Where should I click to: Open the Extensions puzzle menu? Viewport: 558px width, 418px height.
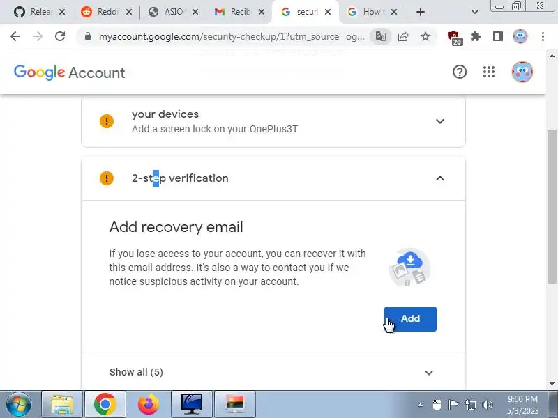tap(476, 36)
